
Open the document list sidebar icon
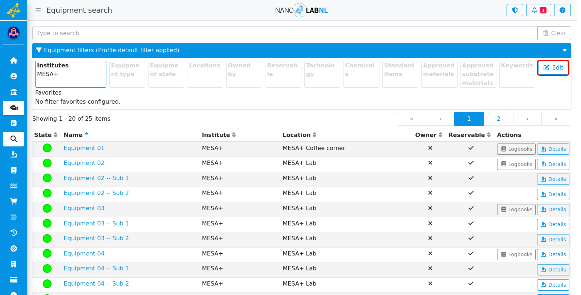tap(14, 123)
